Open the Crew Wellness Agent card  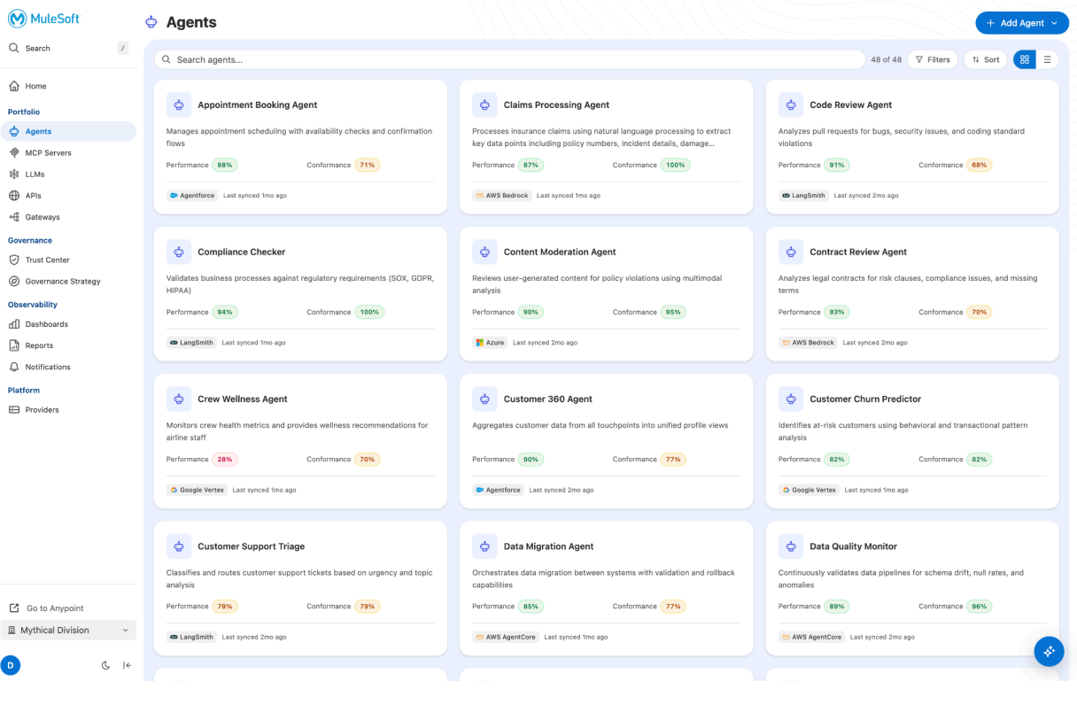[242, 399]
